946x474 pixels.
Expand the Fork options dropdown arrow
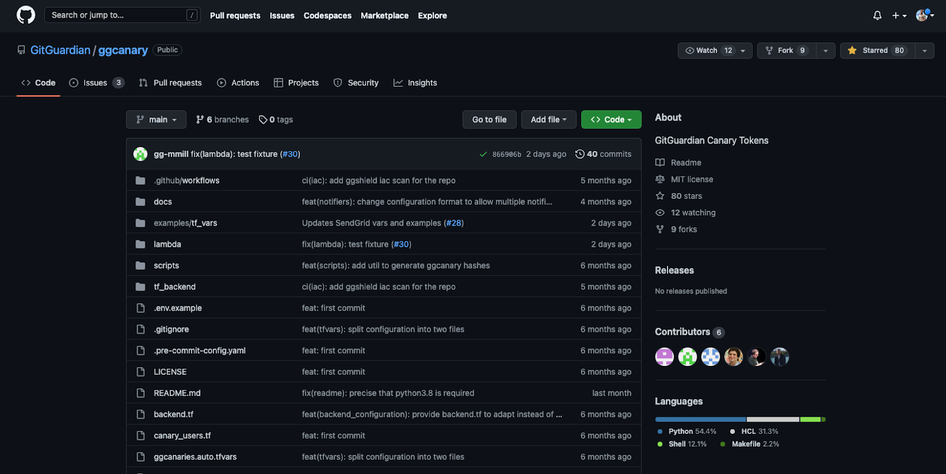[825, 51]
